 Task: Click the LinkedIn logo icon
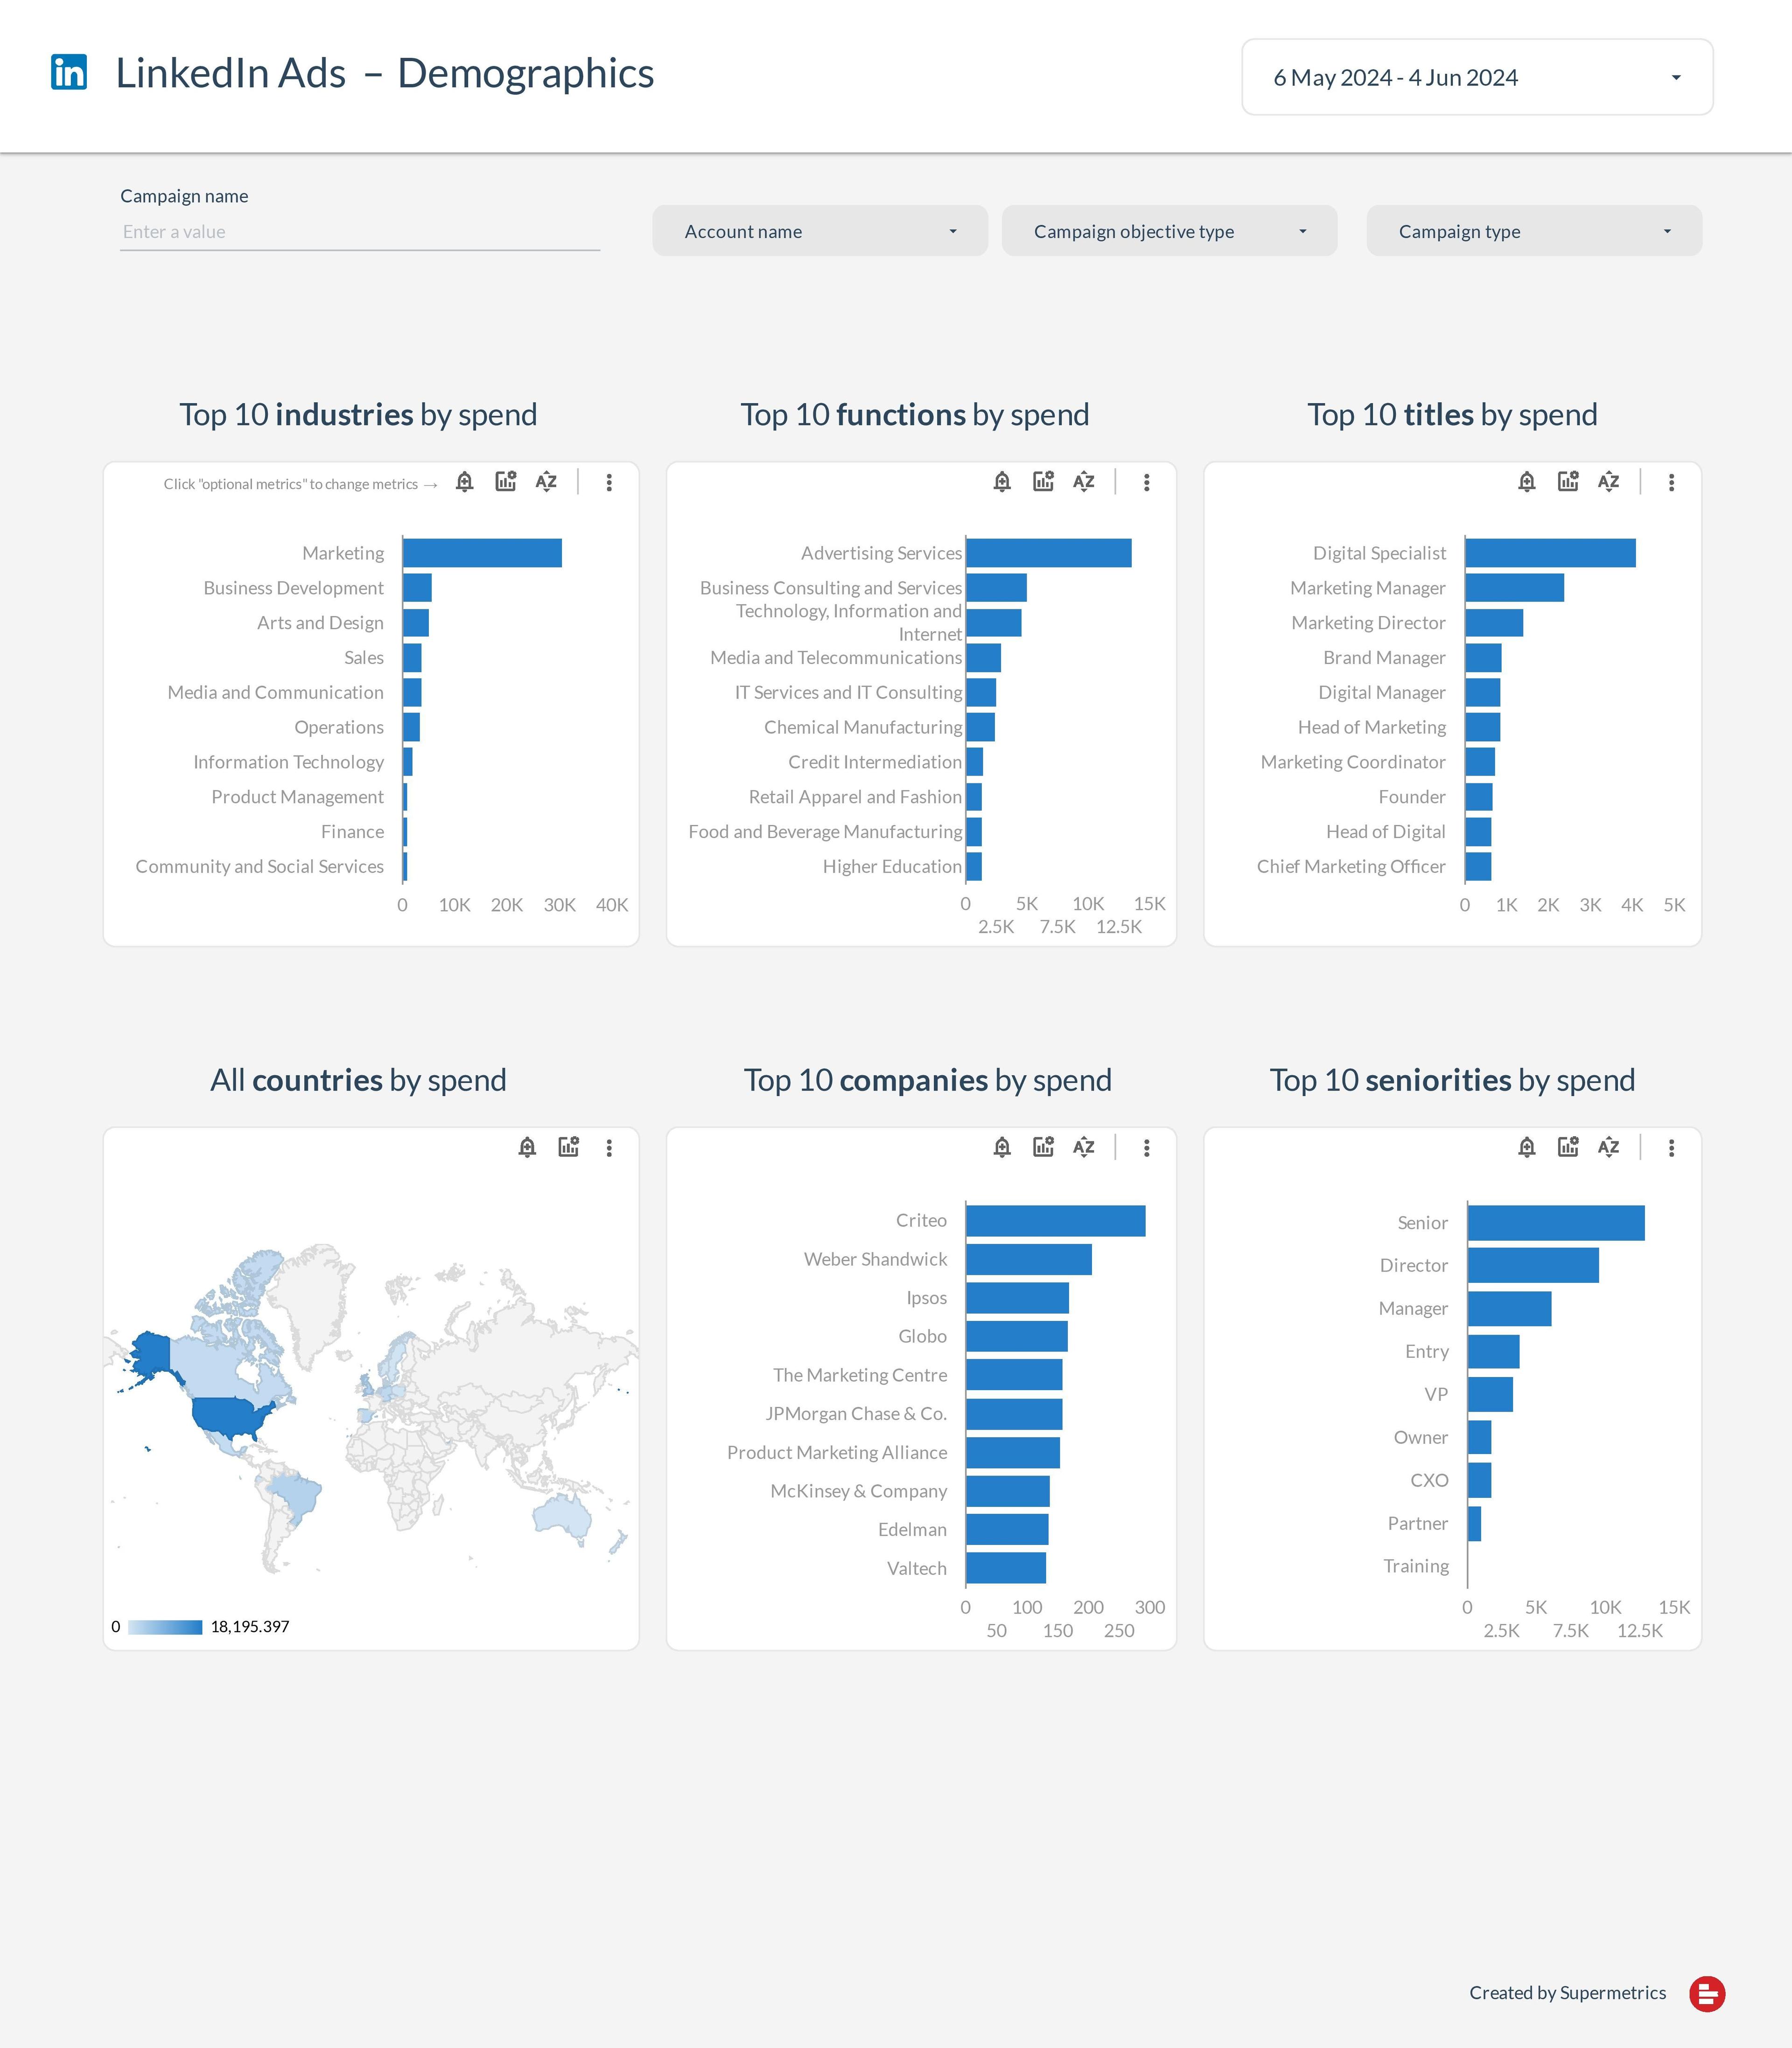69,72
